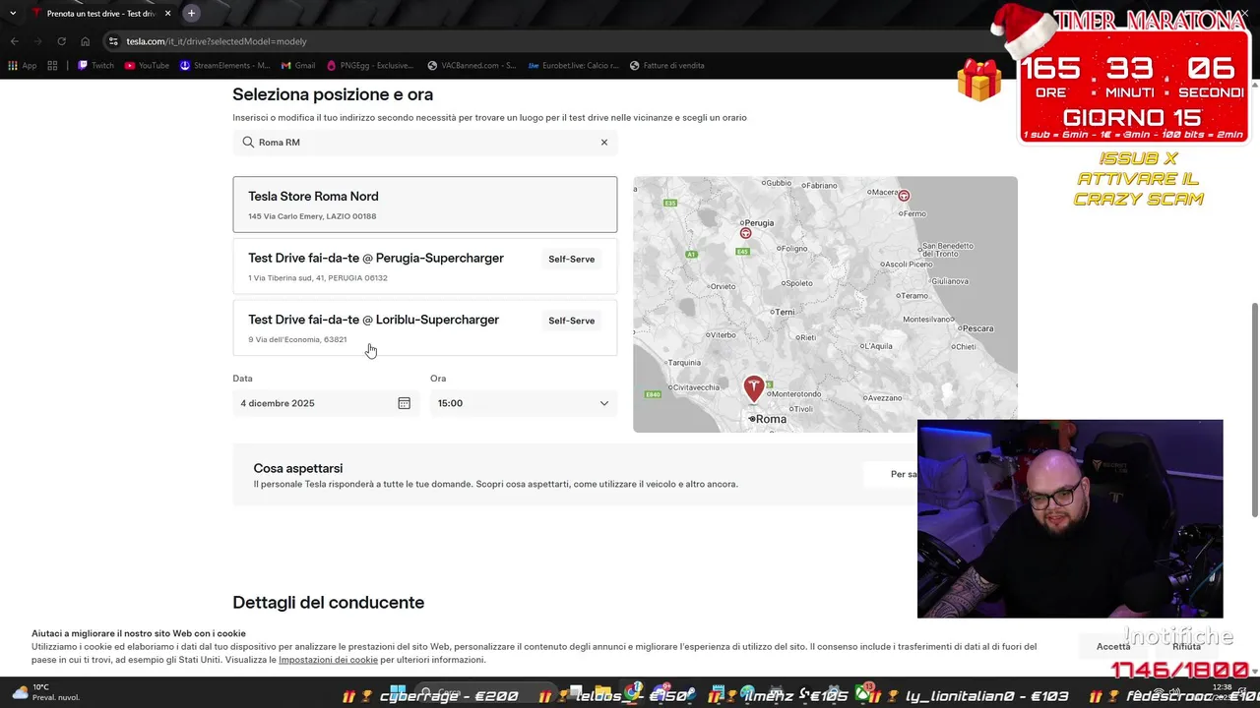This screenshot has height=708, width=1260.
Task: Open the calendar date picker icon
Action: (404, 403)
